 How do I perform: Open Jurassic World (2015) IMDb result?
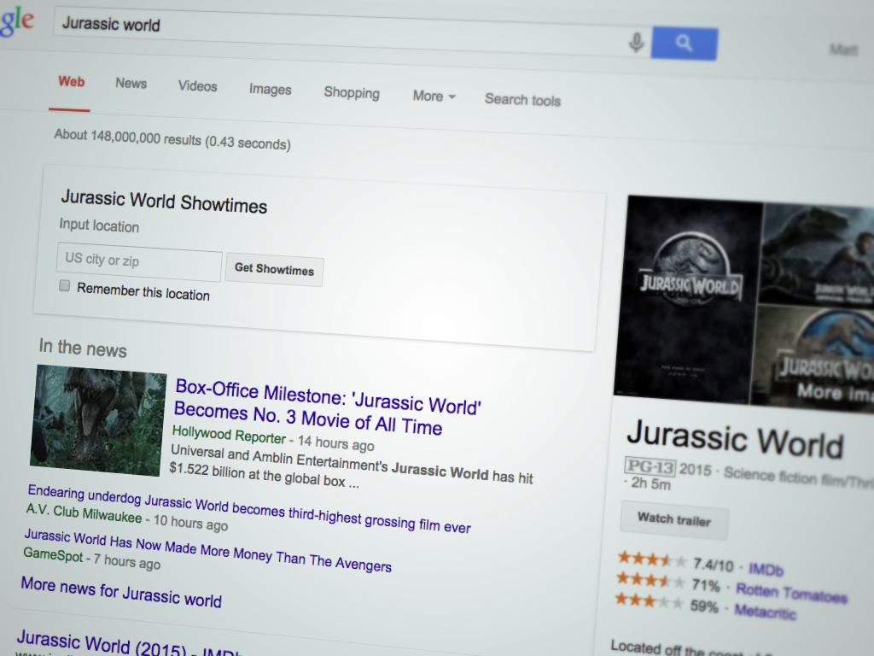click(128, 644)
